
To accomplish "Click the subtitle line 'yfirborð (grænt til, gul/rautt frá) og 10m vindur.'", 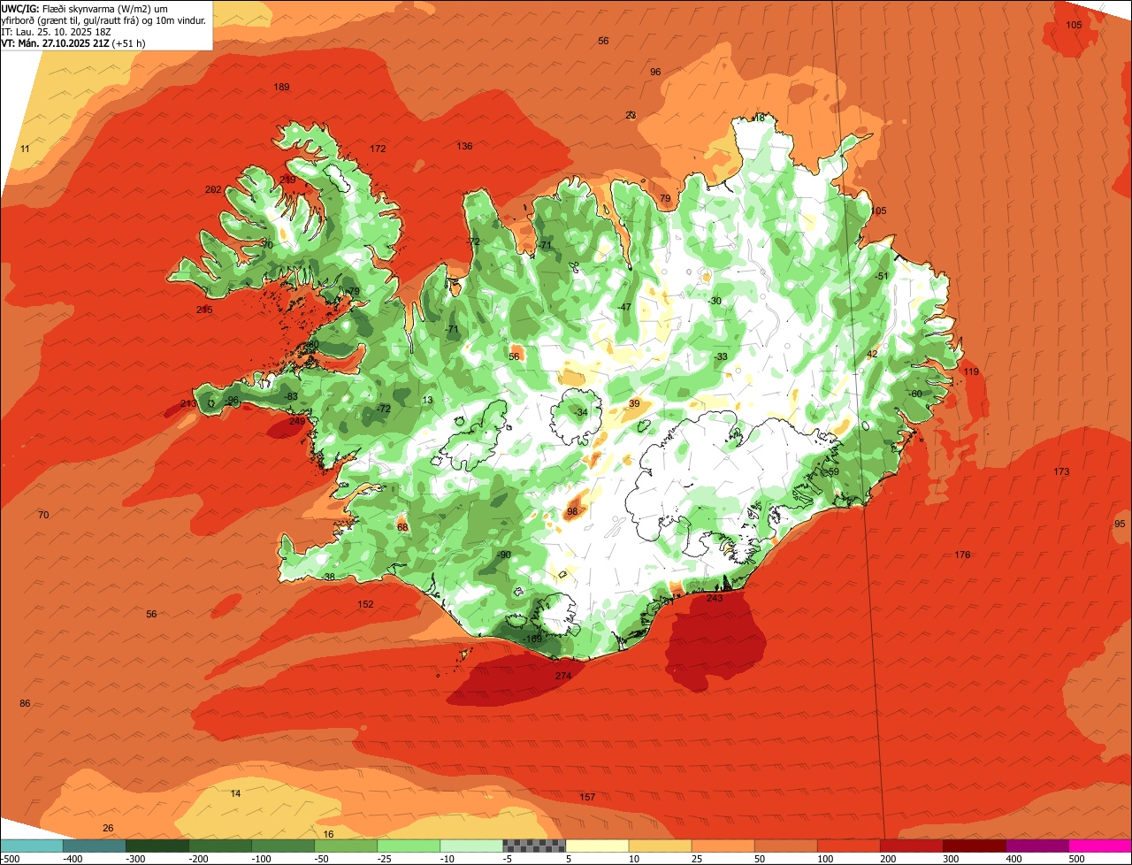I will coord(105,19).
